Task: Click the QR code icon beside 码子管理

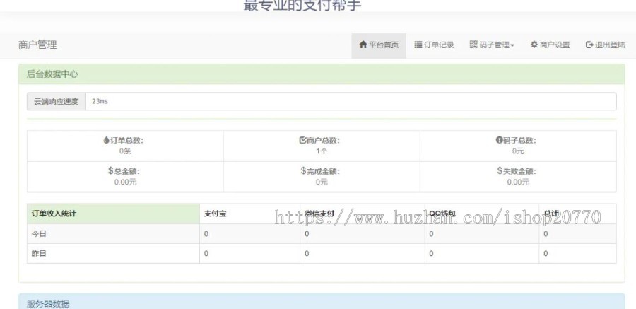Action: click(x=473, y=45)
